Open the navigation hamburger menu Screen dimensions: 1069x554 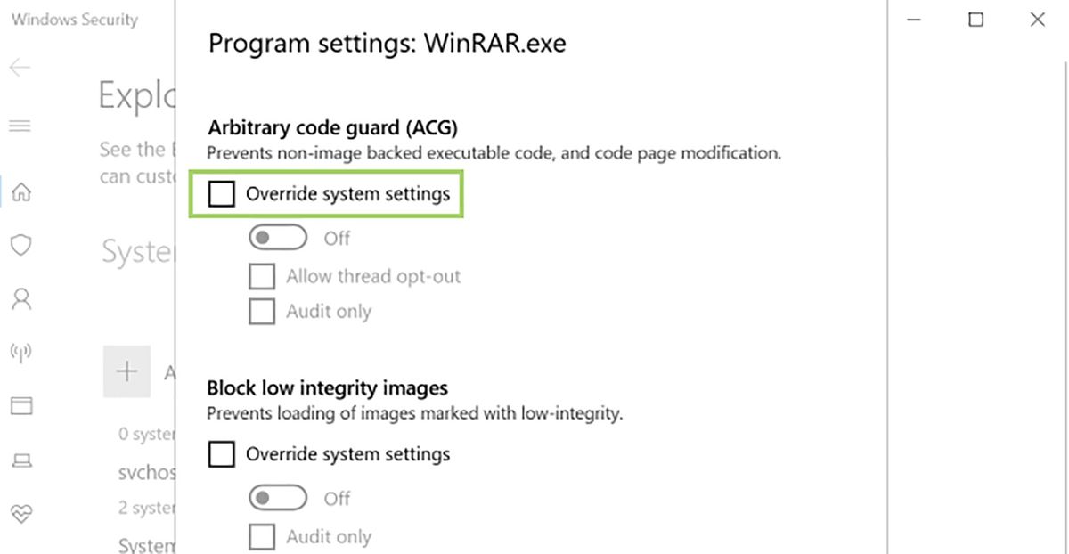(x=20, y=126)
